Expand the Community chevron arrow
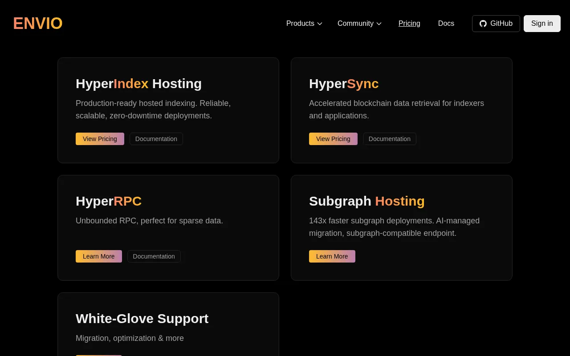570x356 pixels. (x=379, y=24)
